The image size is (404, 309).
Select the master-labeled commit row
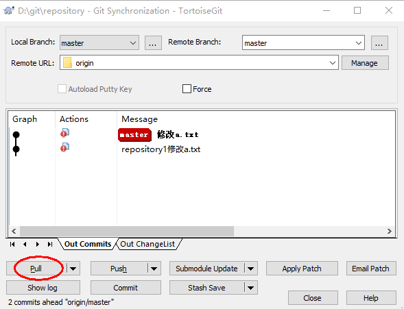202,134
